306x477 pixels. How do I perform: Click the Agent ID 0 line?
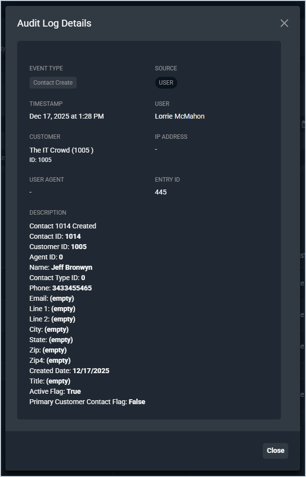(46, 257)
